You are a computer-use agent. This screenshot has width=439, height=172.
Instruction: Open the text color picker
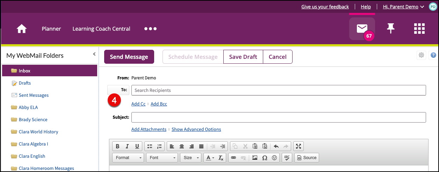tap(210, 158)
